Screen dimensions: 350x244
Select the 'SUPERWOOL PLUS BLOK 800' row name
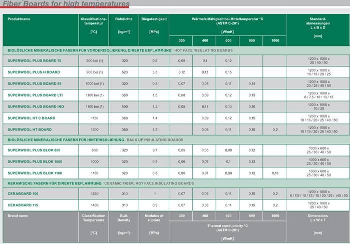point(34,150)
